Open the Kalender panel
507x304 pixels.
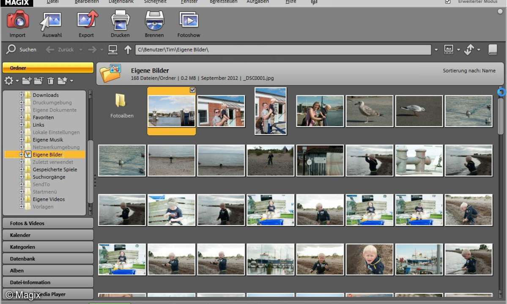[x=48, y=235]
